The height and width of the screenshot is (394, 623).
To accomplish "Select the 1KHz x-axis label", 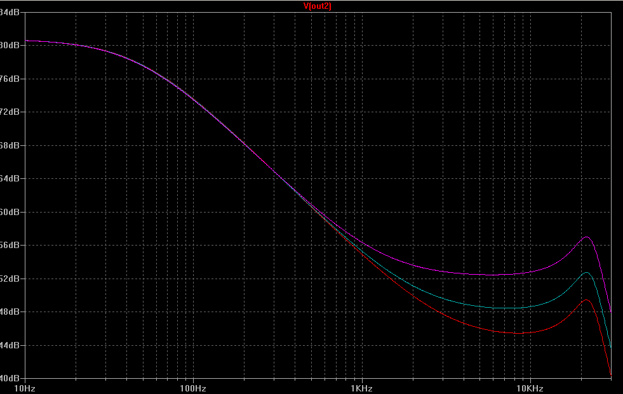I will (361, 388).
